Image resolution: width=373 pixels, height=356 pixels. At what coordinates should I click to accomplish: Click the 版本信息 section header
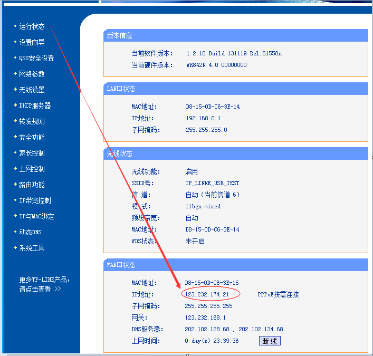(120, 35)
